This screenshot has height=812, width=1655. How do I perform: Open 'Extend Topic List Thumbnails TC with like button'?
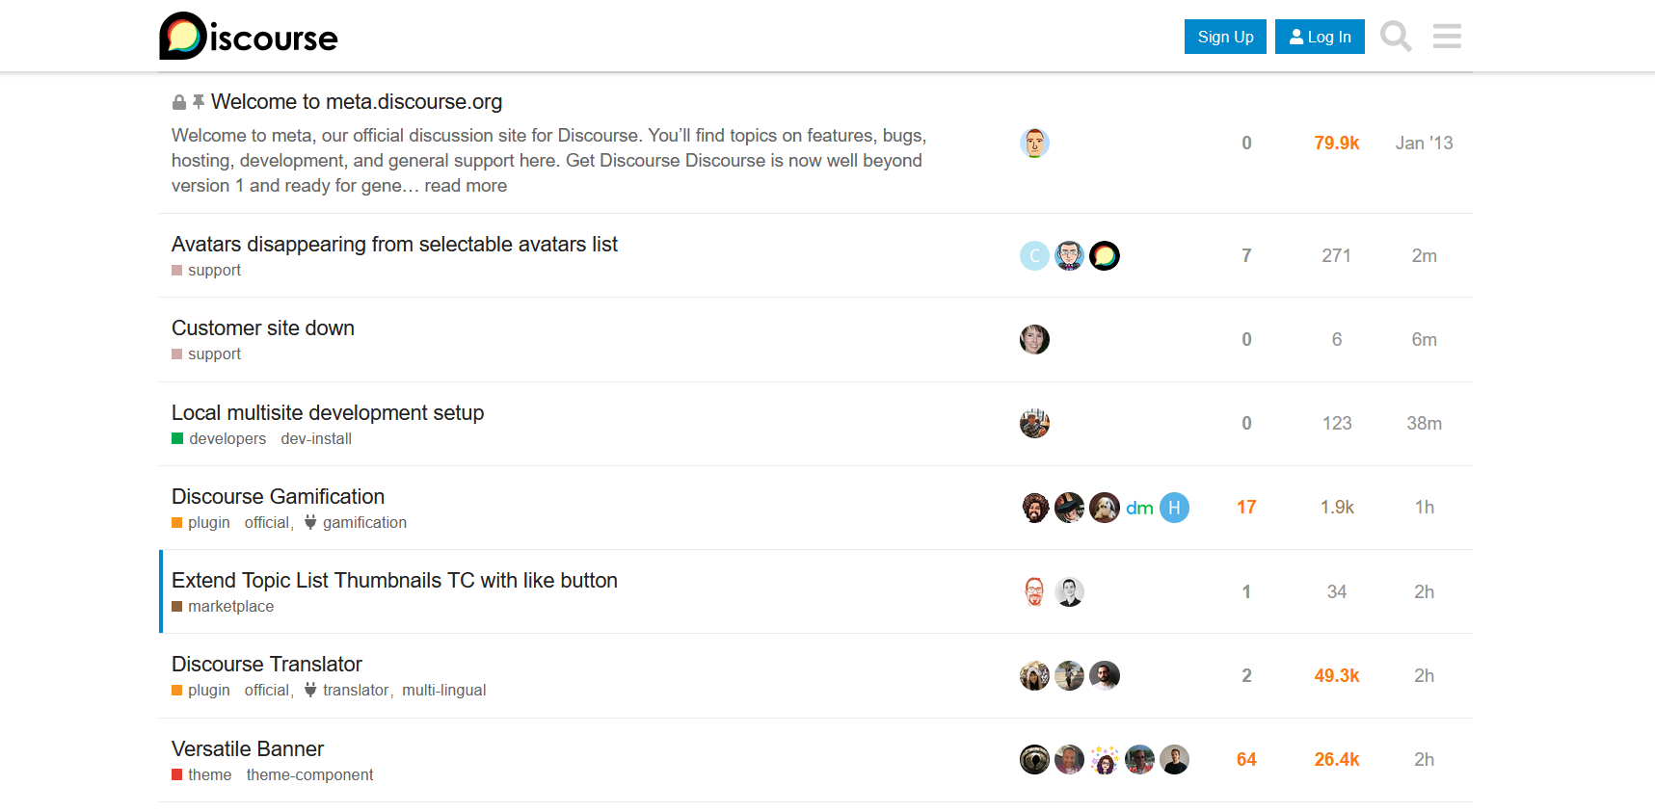[394, 581]
